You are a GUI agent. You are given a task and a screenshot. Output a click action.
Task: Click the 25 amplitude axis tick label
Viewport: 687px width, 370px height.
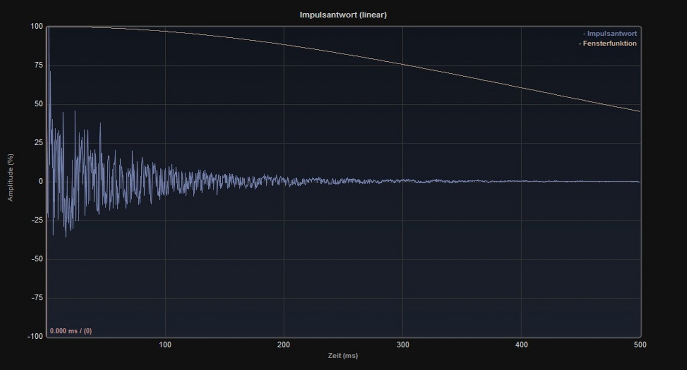(x=38, y=142)
